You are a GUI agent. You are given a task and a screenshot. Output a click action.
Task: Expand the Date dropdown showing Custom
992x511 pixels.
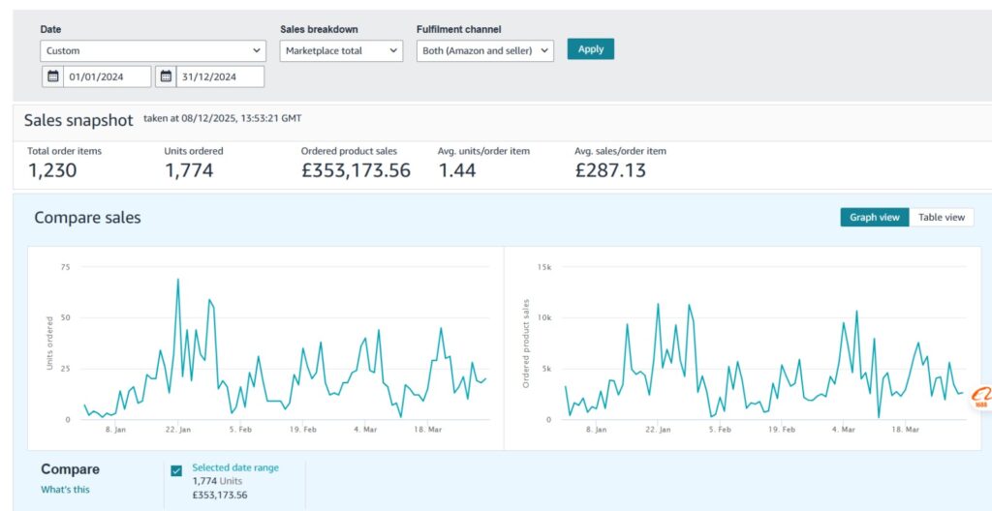pos(153,50)
